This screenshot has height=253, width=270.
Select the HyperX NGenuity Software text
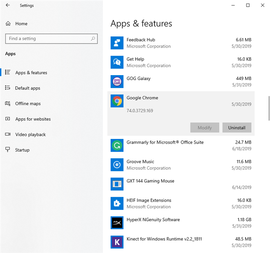[x=153, y=220]
